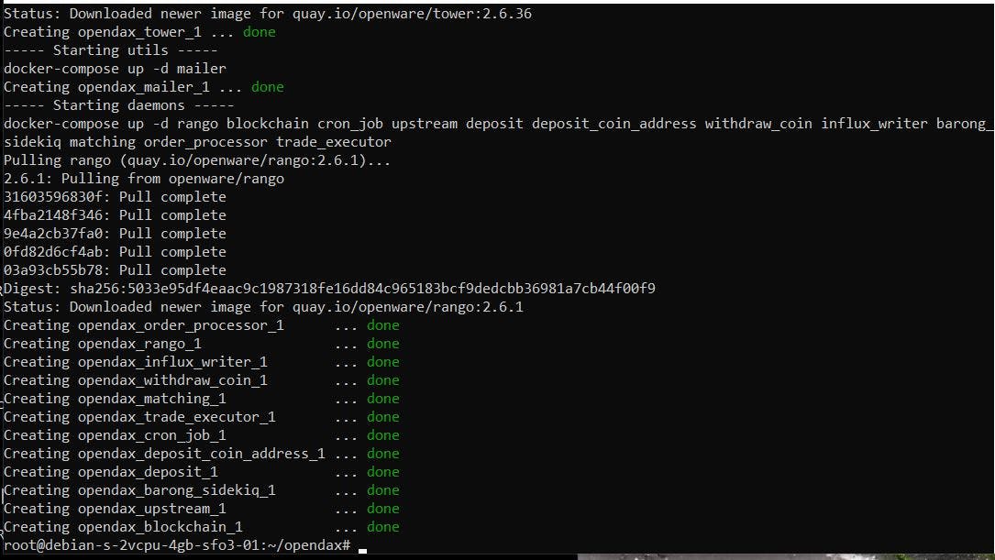Click layer '9e4a2cb37fa0: Pull complete'
The image size is (995, 560).
[x=115, y=234]
